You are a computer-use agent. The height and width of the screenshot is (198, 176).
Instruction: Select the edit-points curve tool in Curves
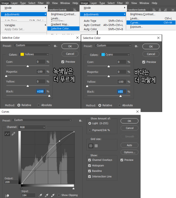7,134
